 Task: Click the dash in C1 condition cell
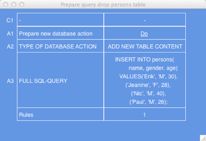pos(20,20)
